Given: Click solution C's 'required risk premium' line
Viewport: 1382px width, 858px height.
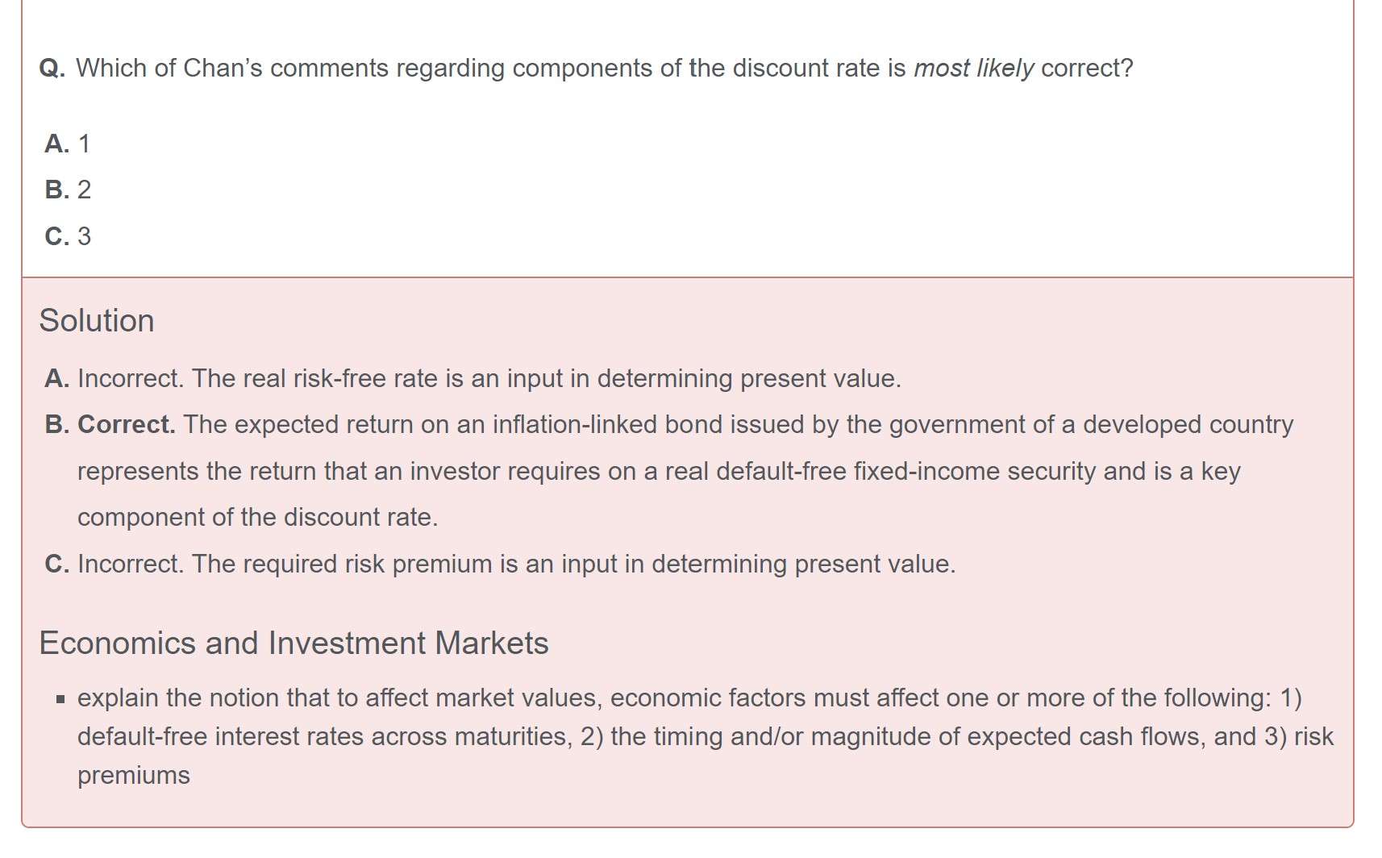Looking at the screenshot, I should point(516,564).
